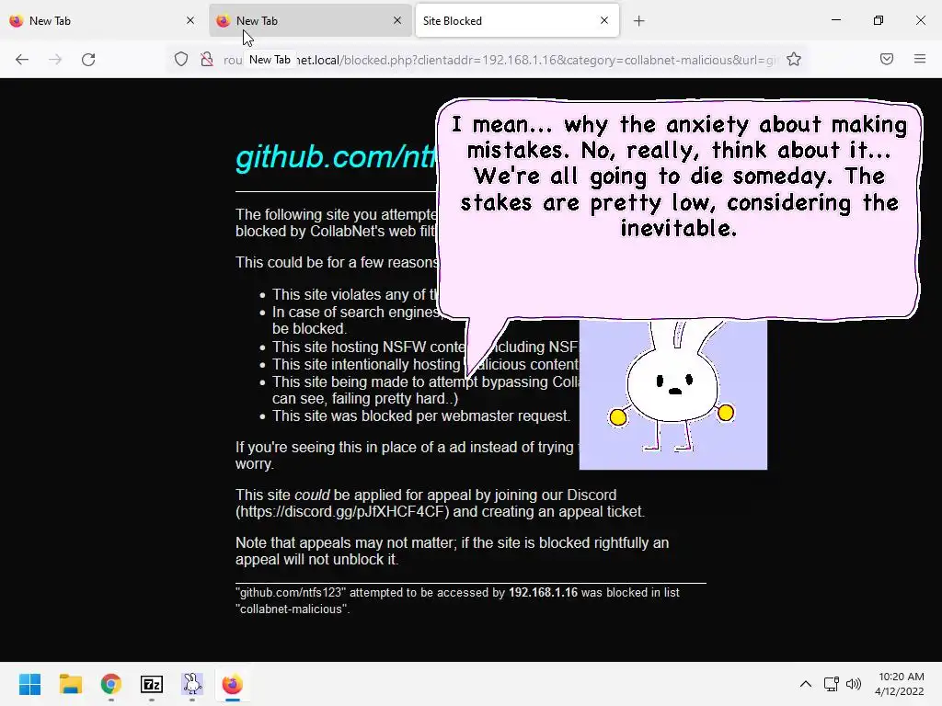Launch Google Chrome from taskbar
942x706 pixels.
[111, 684]
